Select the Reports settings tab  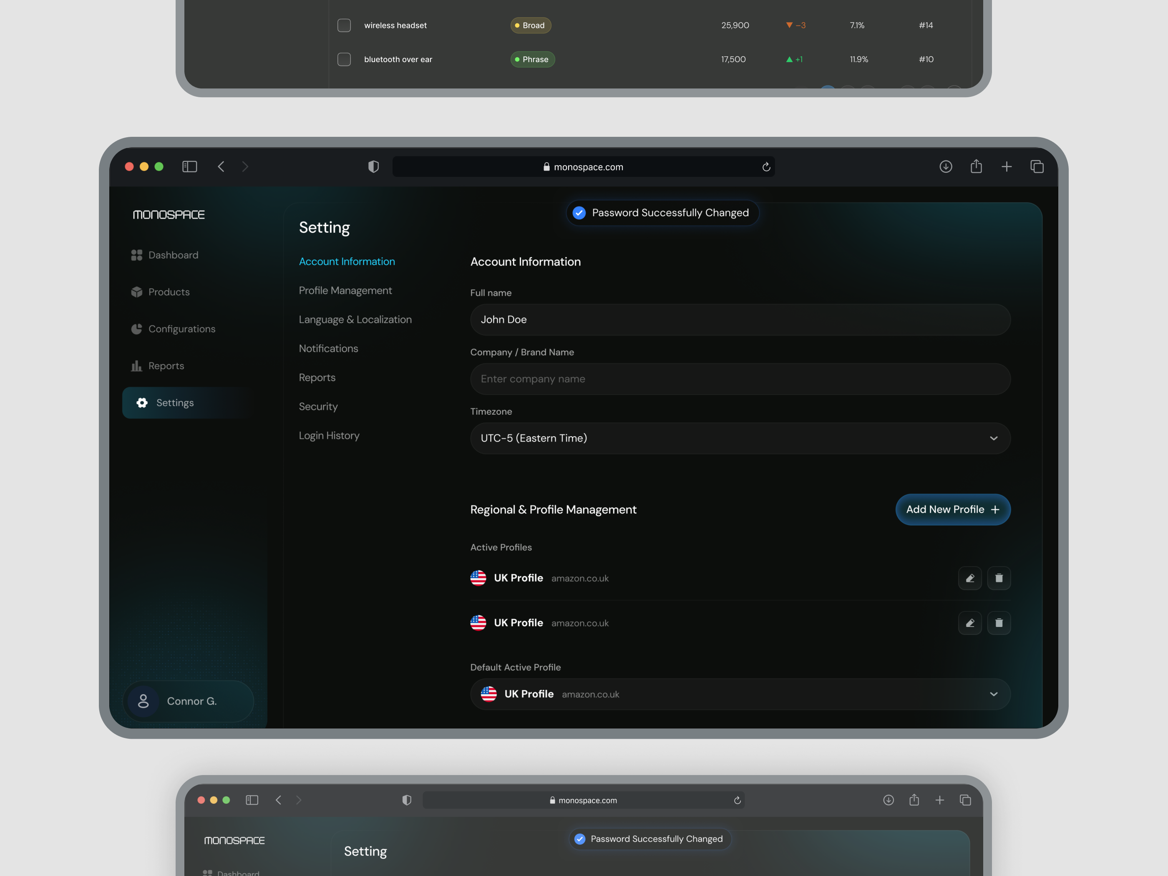317,378
